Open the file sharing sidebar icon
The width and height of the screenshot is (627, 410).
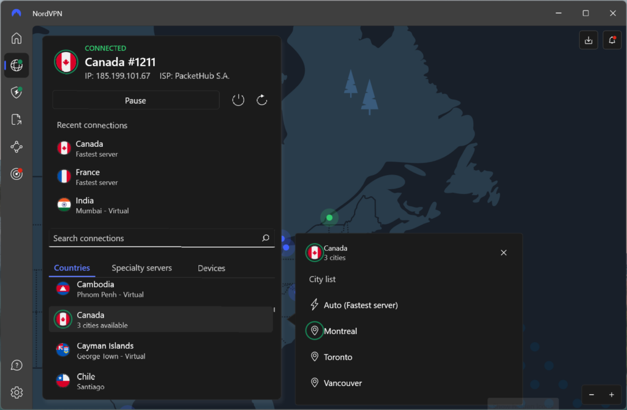pos(17,119)
